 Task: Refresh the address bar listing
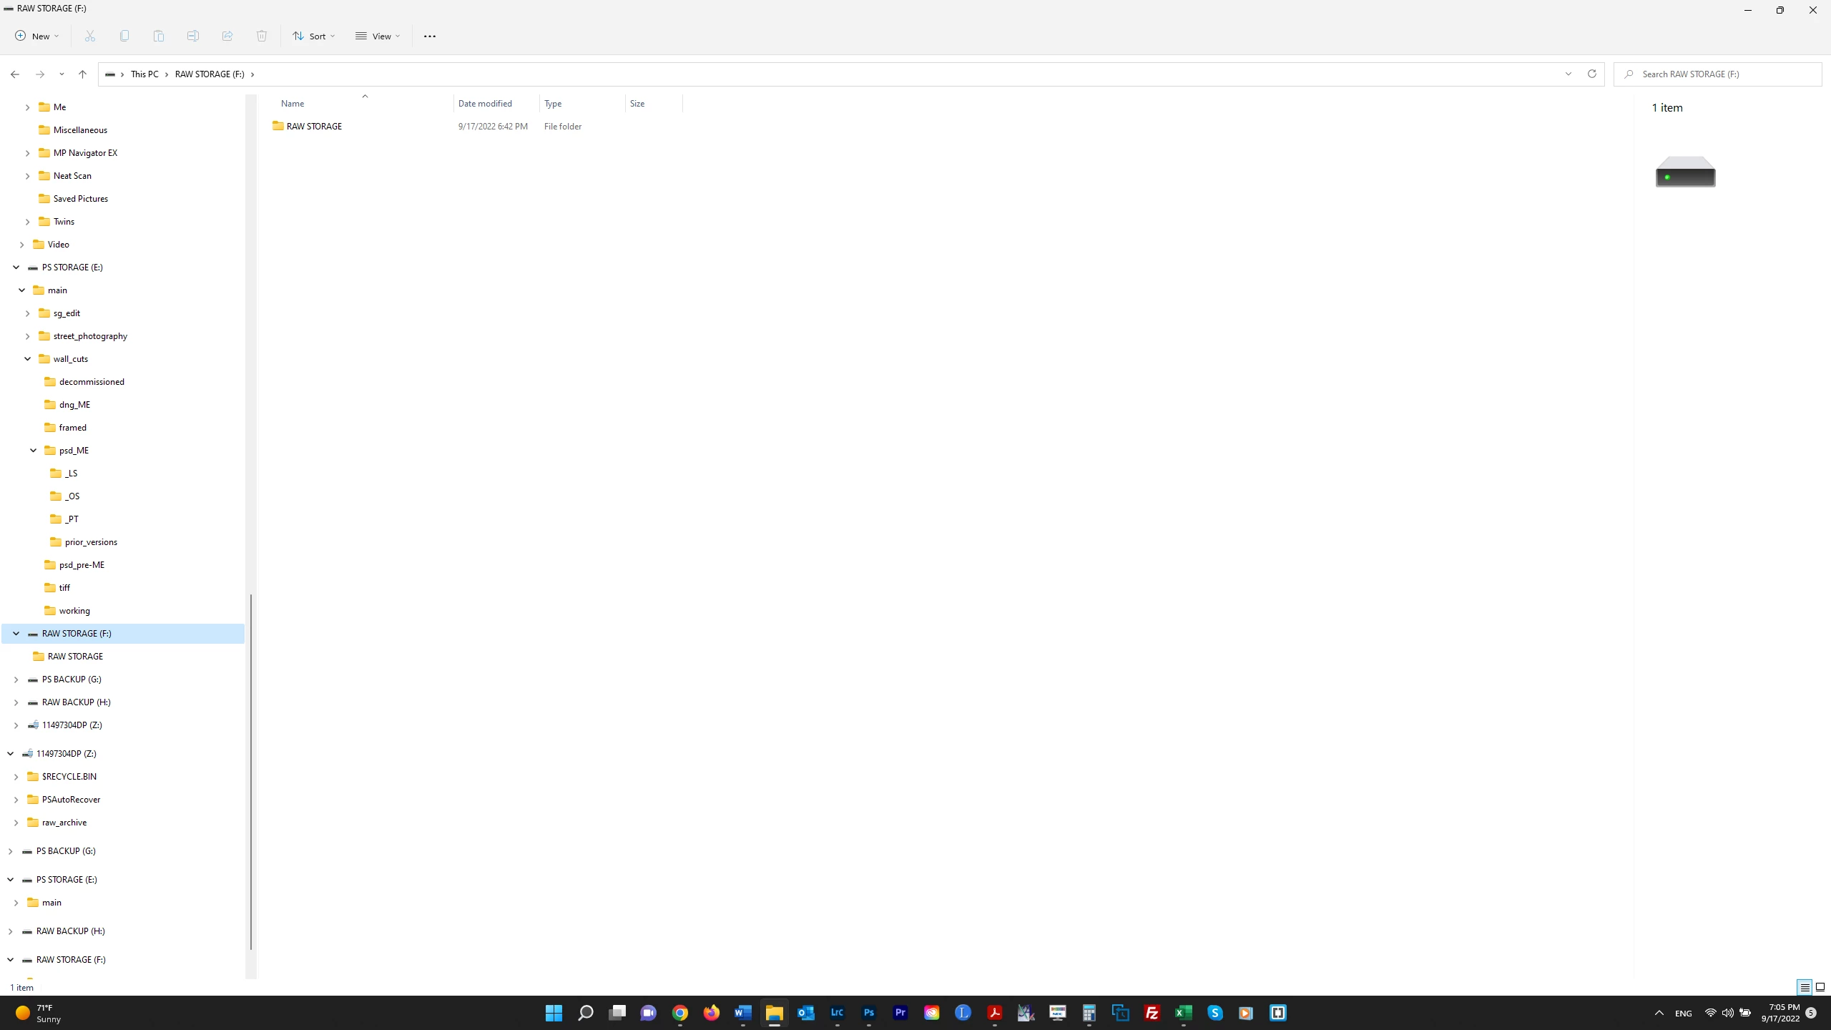coord(1591,74)
